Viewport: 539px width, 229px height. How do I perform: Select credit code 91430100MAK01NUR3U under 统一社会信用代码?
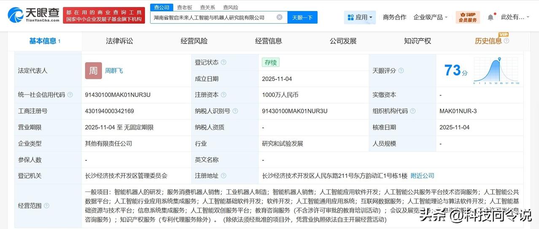[x=118, y=95]
